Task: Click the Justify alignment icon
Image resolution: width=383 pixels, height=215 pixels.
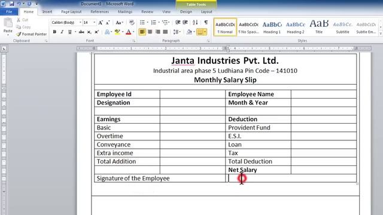Action: [165, 32]
